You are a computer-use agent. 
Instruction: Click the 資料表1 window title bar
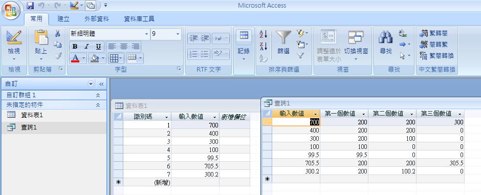coord(186,106)
